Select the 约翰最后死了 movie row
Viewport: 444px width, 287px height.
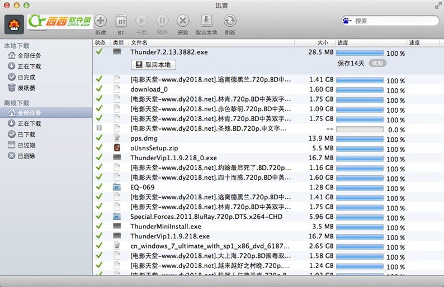pos(268,168)
